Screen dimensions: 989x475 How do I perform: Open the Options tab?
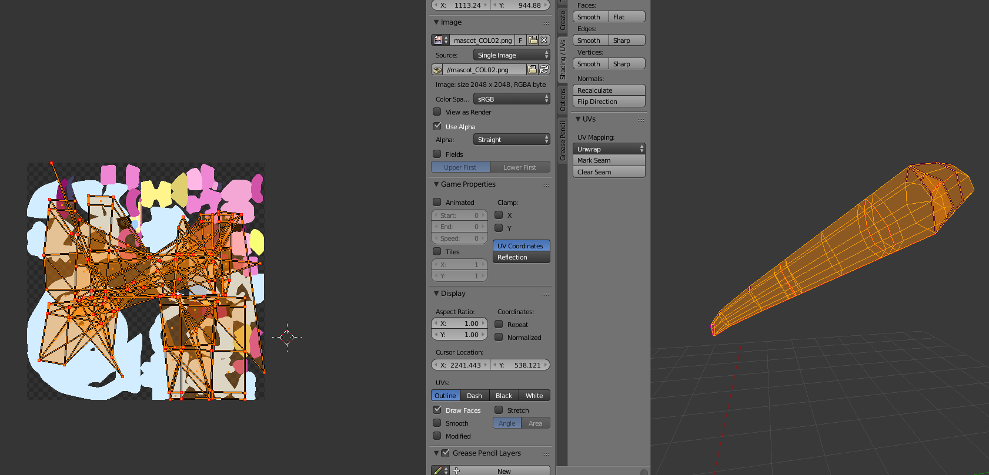pos(563,100)
